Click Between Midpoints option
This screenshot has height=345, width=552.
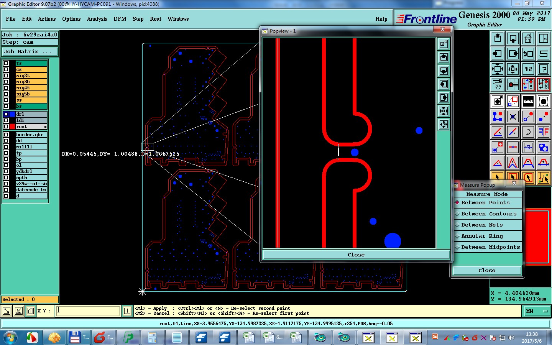(x=487, y=247)
